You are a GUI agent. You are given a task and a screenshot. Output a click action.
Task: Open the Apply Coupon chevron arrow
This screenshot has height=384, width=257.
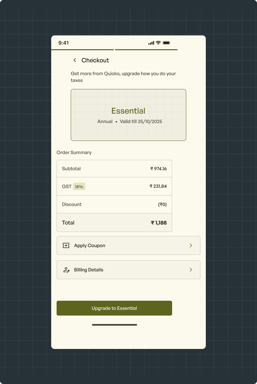191,245
